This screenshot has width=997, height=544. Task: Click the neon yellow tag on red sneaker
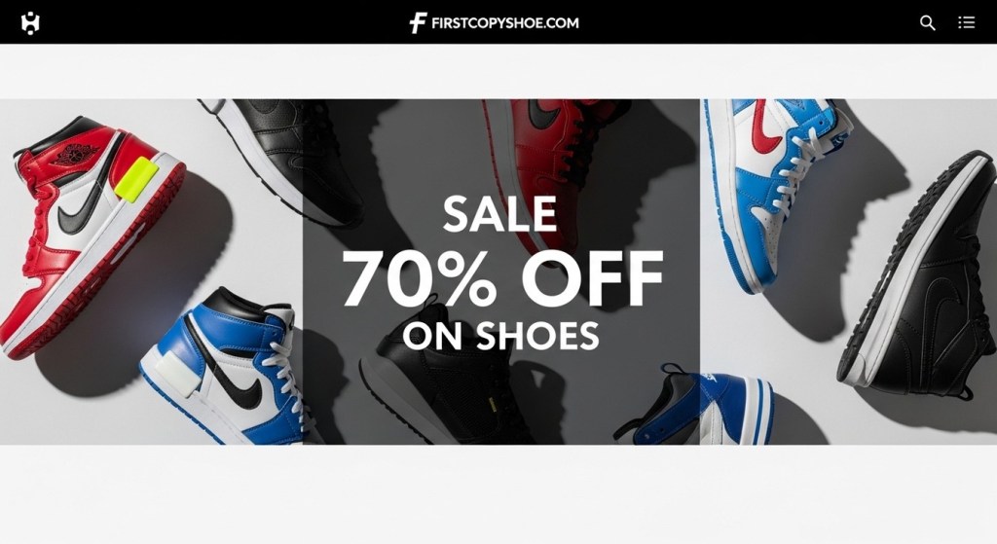136,180
